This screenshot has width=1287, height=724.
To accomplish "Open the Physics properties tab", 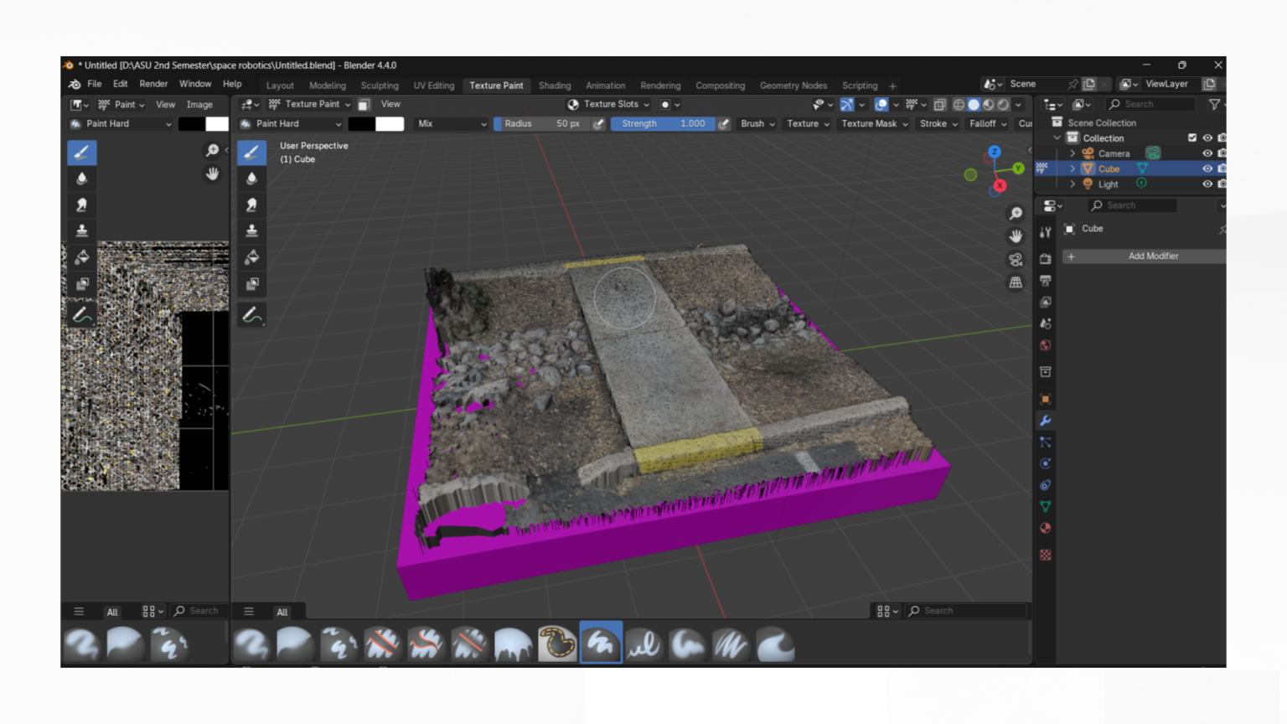I will (1045, 463).
